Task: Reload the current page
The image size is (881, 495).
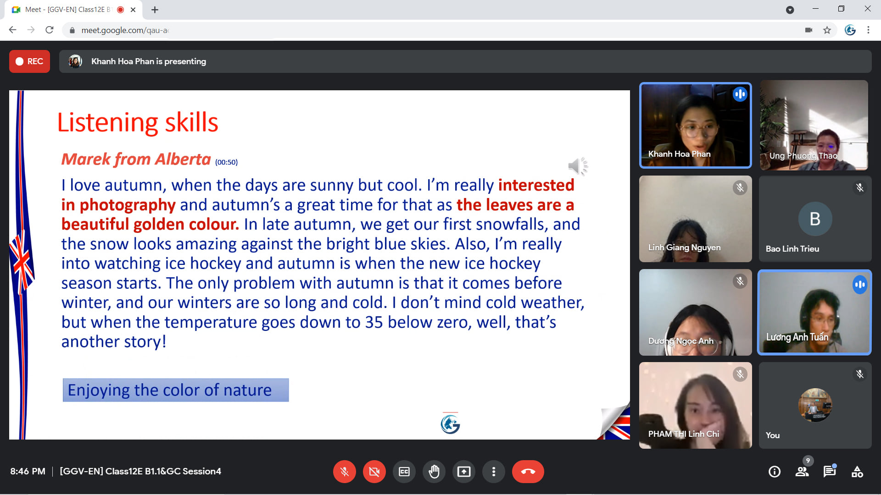Action: click(x=49, y=30)
